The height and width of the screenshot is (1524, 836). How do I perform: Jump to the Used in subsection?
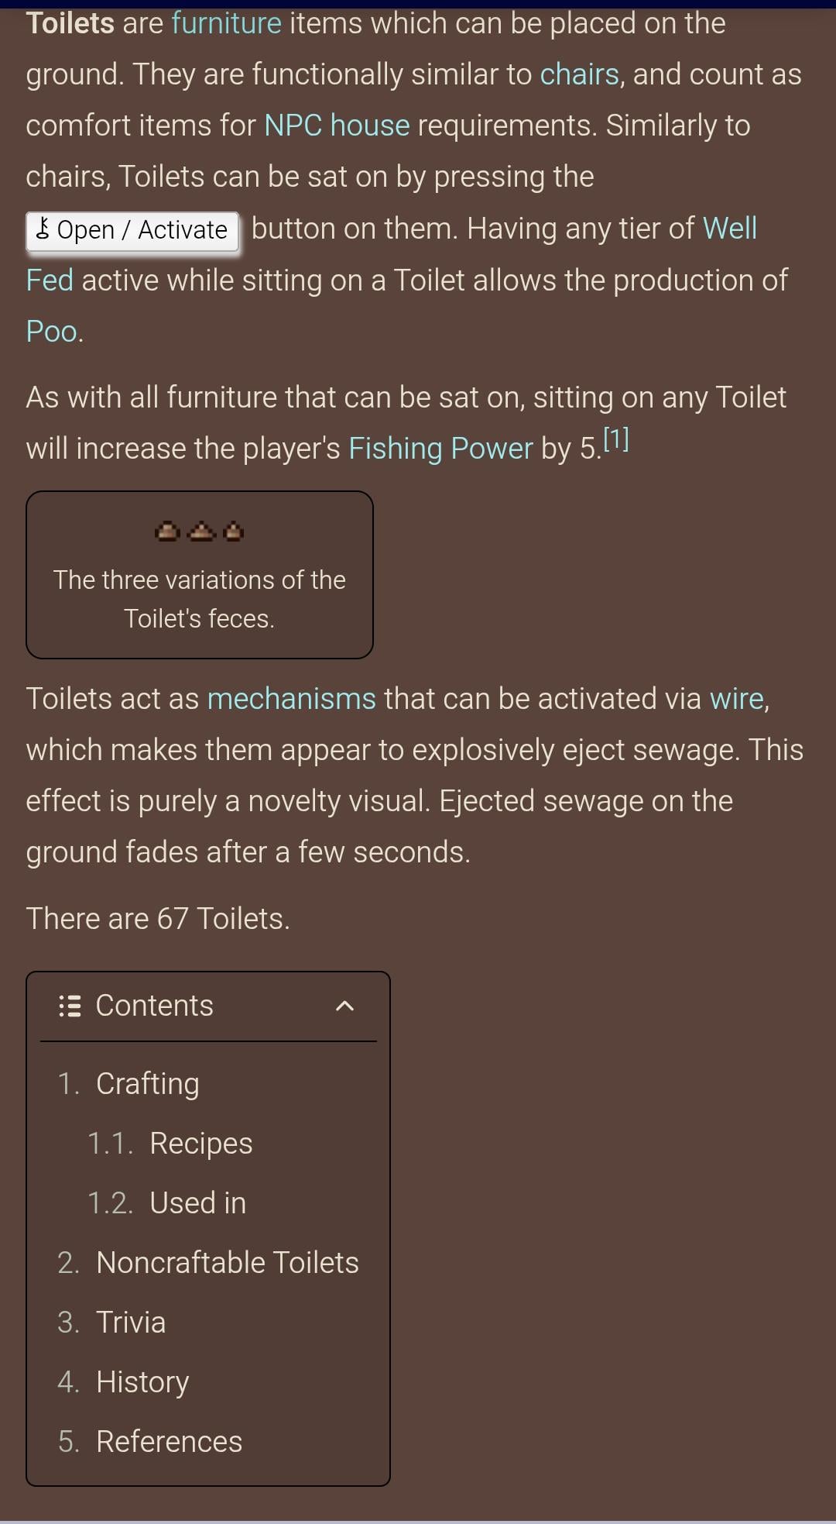coord(197,1203)
